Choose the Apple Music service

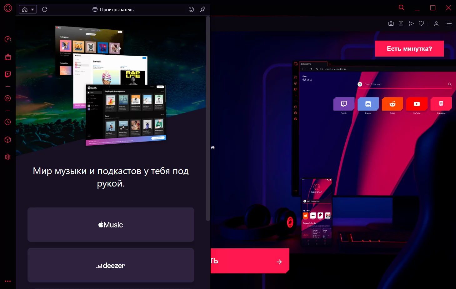pyautogui.click(x=111, y=225)
